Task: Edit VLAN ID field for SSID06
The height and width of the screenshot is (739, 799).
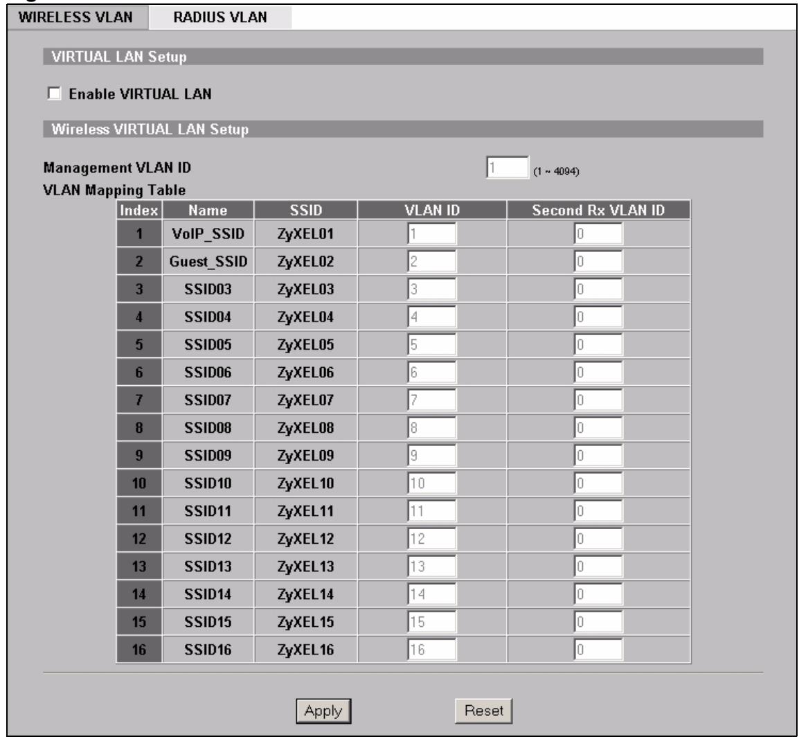Action: click(431, 373)
